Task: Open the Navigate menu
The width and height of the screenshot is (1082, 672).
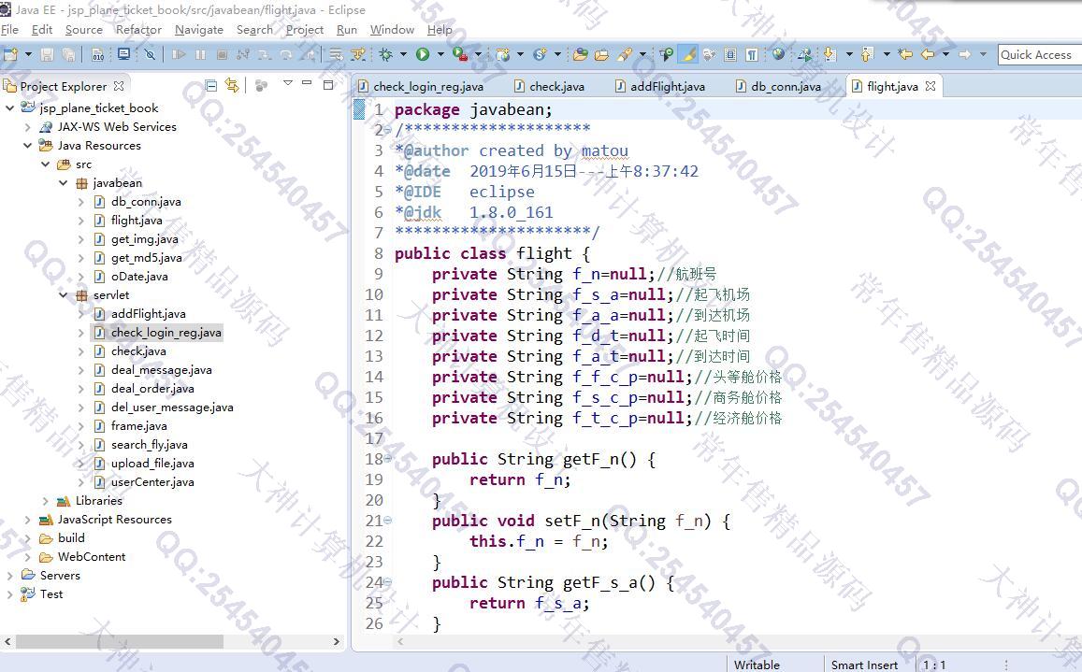Action: pyautogui.click(x=199, y=30)
